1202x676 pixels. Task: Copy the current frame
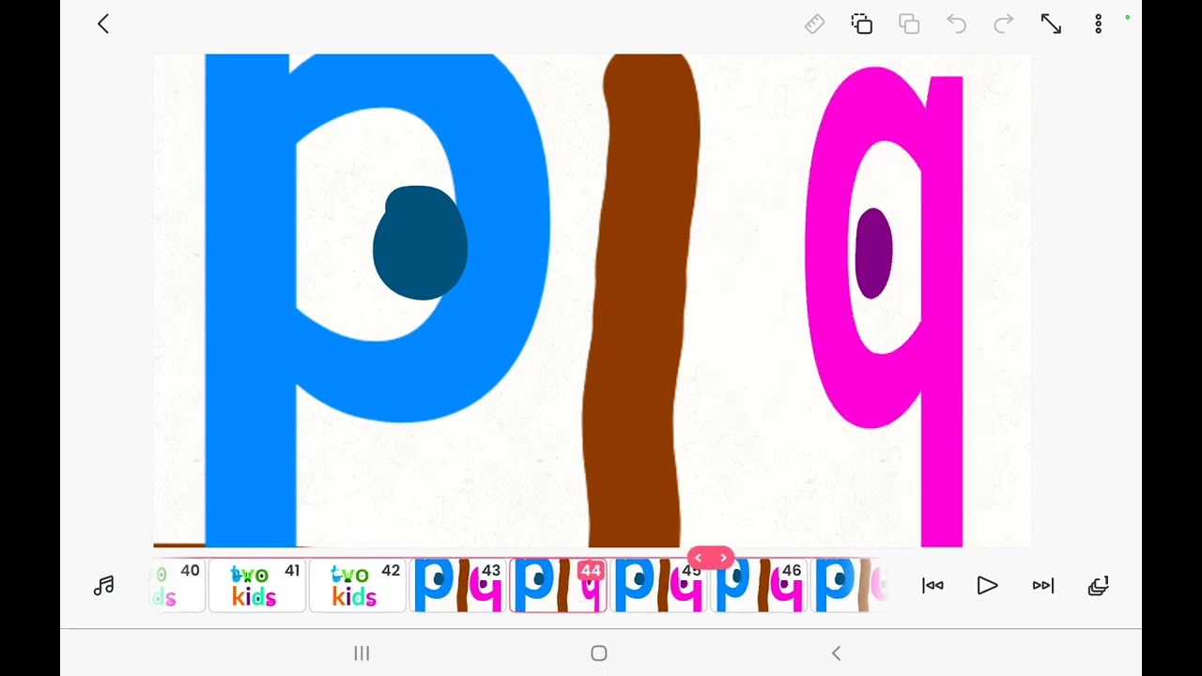(862, 24)
